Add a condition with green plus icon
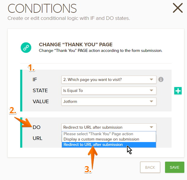Screen dimensions: 187x180 coord(178,91)
